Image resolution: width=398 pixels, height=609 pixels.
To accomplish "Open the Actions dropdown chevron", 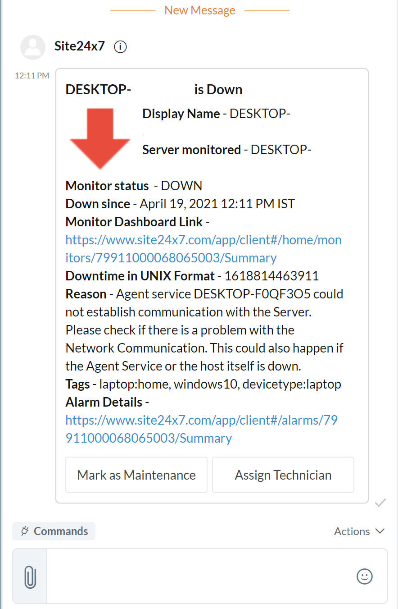I will [381, 532].
